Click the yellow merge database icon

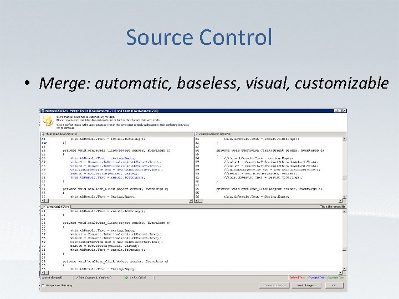tap(48, 121)
